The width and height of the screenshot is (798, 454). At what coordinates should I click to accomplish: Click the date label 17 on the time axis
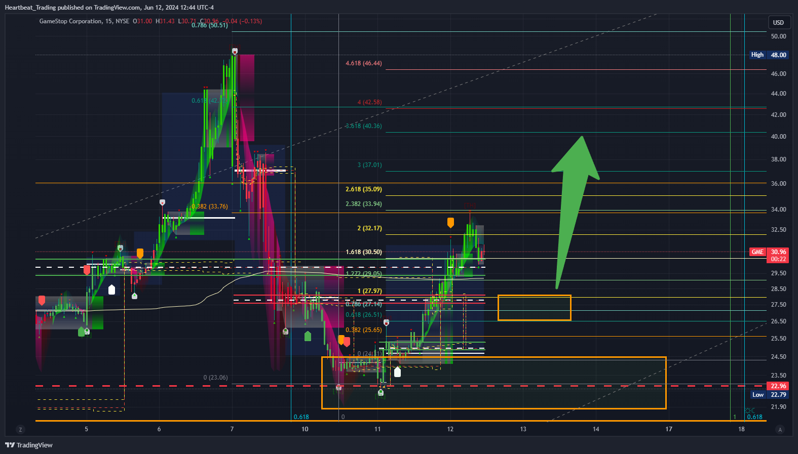(x=669, y=429)
